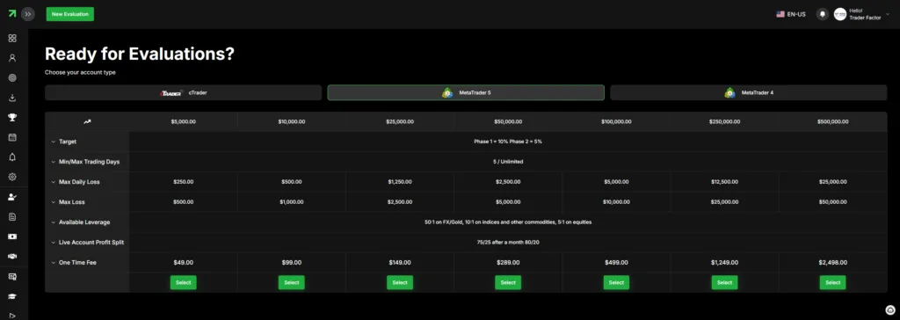Select the $499.00 evaluation plan
Screen dimensions: 900x320
tap(616, 283)
